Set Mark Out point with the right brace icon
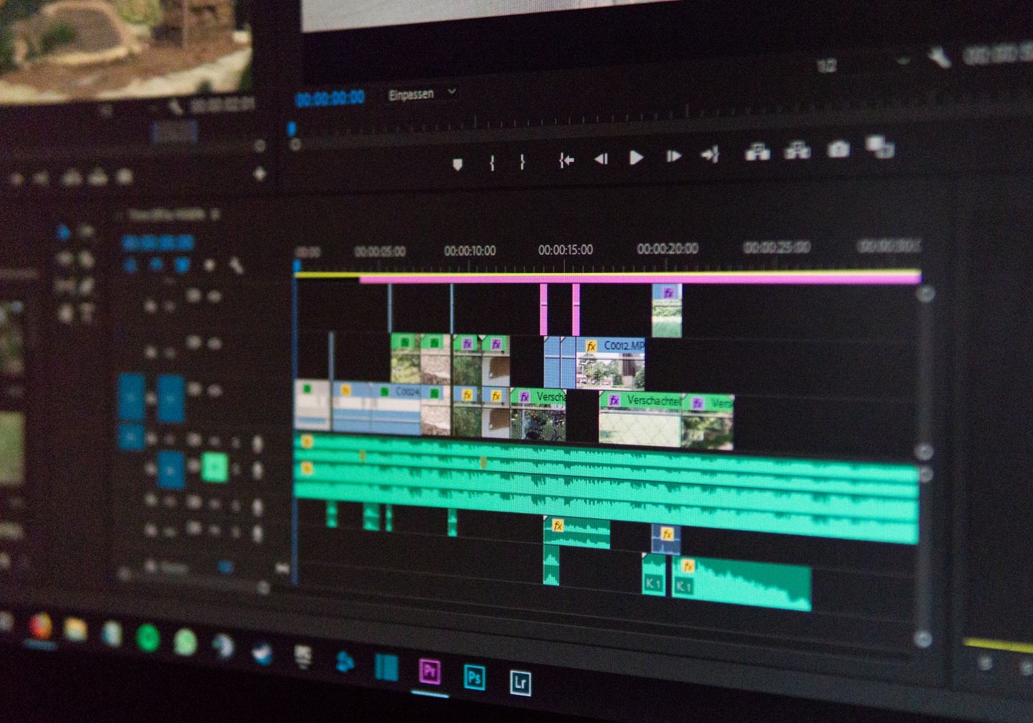This screenshot has width=1033, height=723. [522, 161]
